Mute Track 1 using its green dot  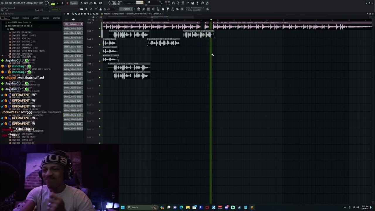[100, 28]
